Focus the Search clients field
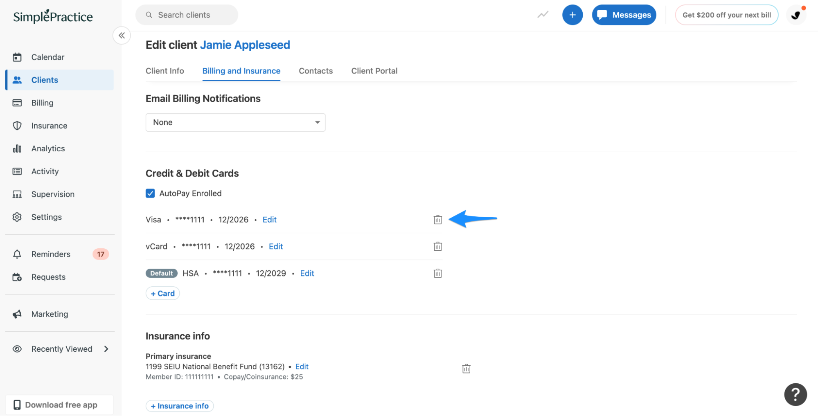 (x=187, y=15)
